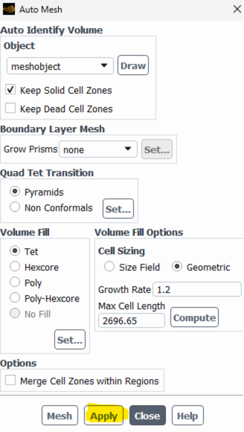Enable Keep Dead Cell Zones checkbox
The image size is (244, 432).
[11, 109]
